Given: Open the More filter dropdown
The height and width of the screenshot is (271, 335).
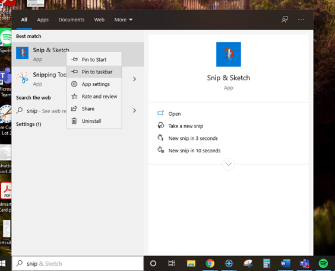Looking at the screenshot, I should pyautogui.click(x=124, y=20).
